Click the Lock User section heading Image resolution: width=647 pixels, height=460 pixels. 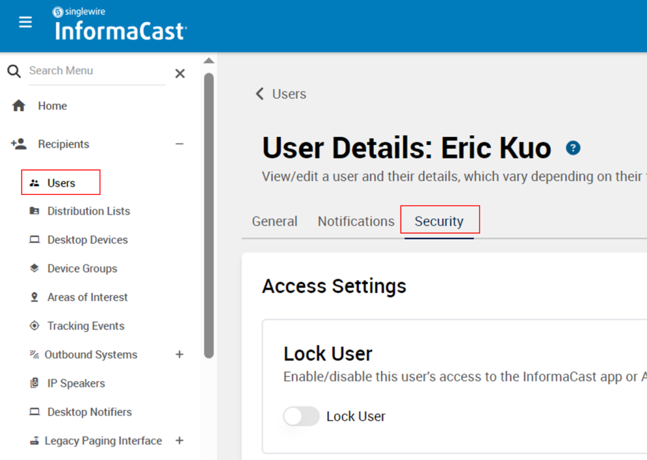(328, 353)
